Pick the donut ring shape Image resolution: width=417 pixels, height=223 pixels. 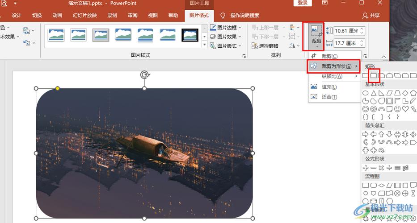(x=366, y=109)
